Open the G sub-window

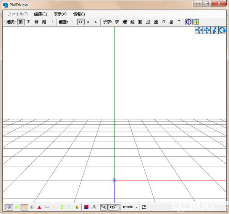click(164, 22)
